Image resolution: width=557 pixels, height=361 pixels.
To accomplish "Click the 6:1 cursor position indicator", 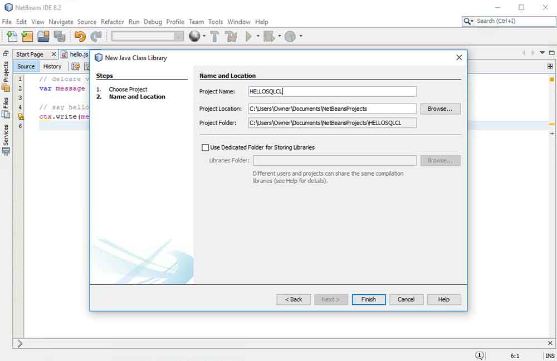I will pyautogui.click(x=515, y=355).
